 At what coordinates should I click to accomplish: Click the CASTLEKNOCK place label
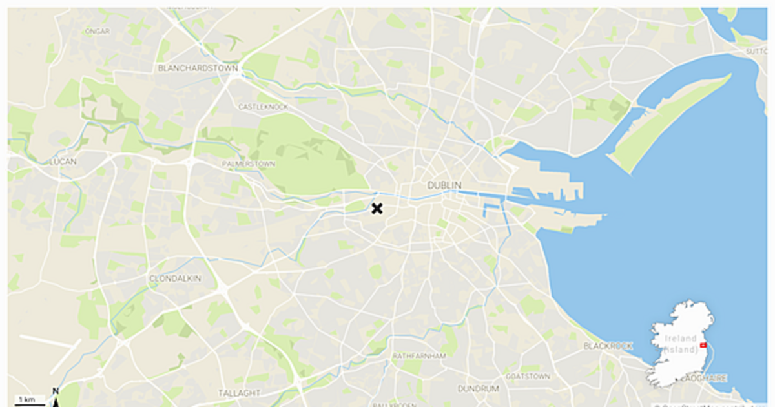[x=263, y=107]
